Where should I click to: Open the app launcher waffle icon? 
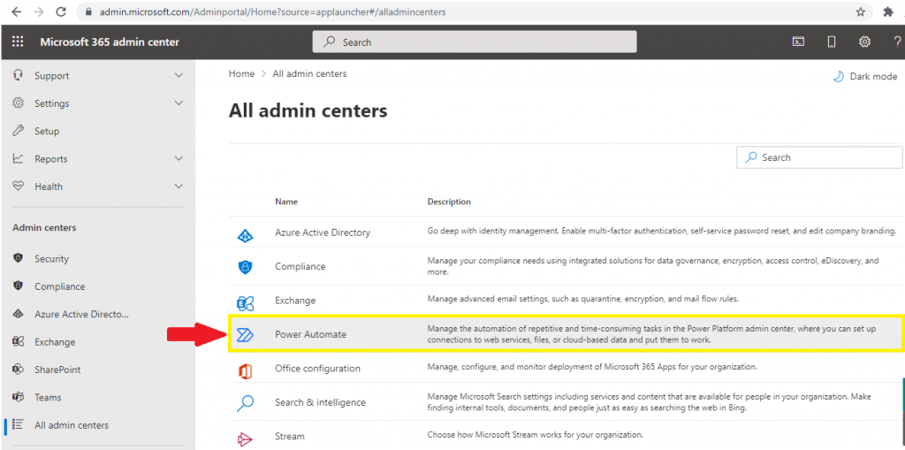click(18, 42)
